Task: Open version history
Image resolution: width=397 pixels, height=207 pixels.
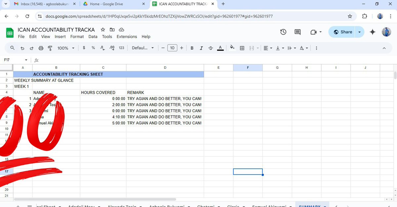Action: pyautogui.click(x=283, y=32)
